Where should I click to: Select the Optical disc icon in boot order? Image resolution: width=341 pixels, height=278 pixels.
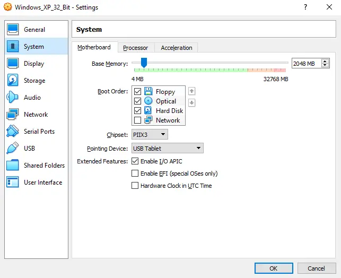pos(148,101)
